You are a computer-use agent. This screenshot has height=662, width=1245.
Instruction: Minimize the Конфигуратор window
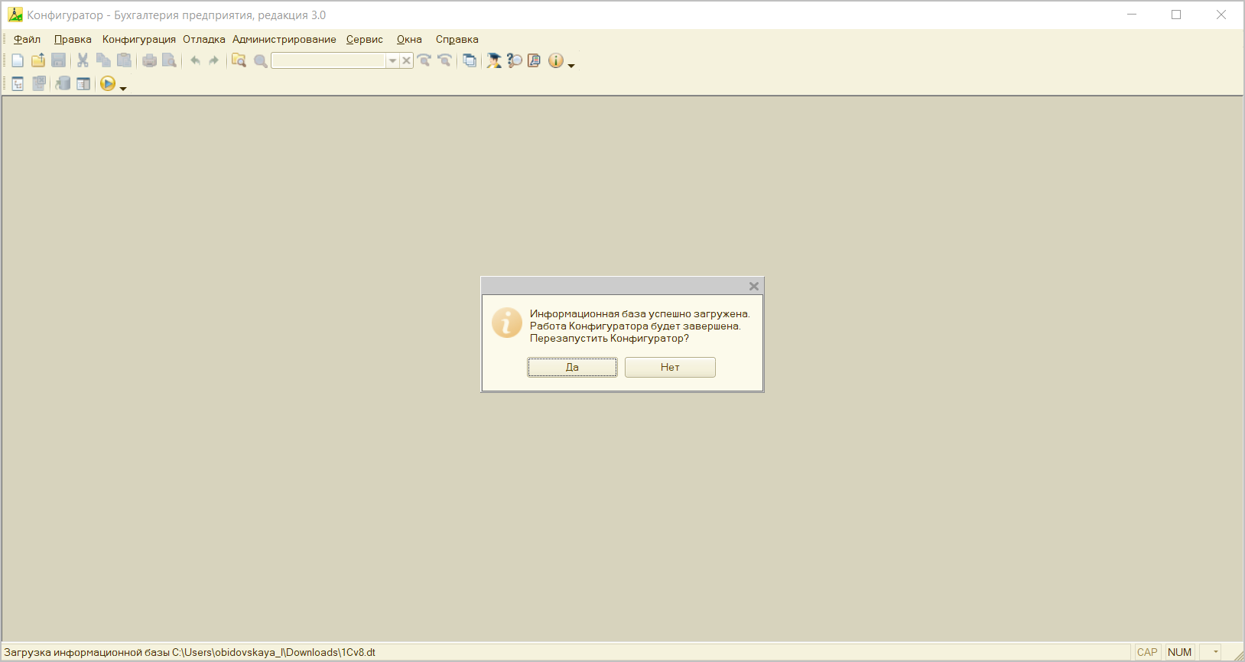coord(1132,15)
